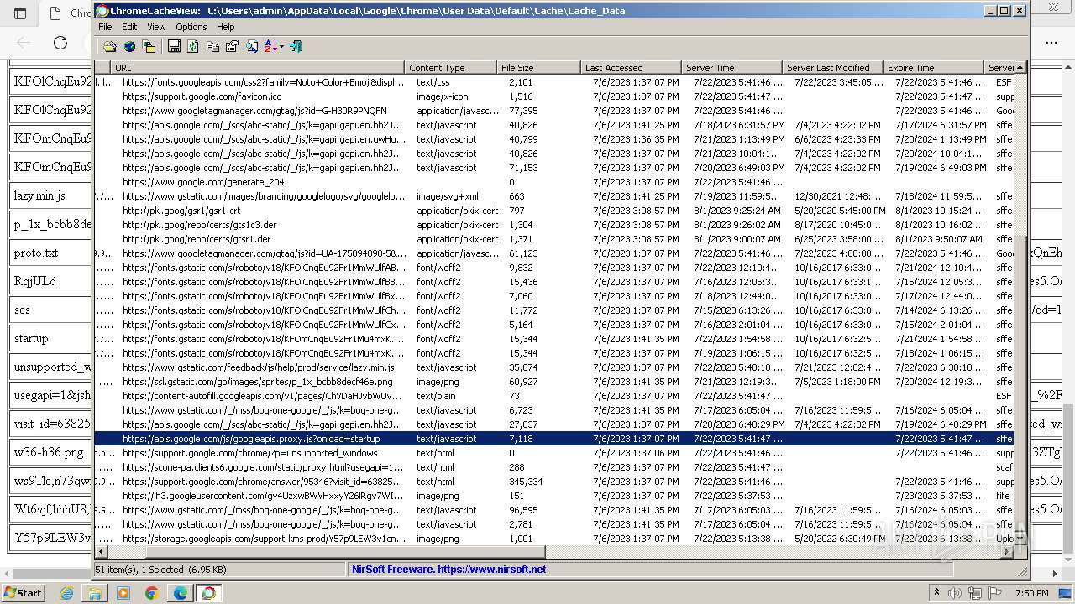This screenshot has width=1075, height=604.
Task: Click RqjULd in the background browser window
Action: pos(35,281)
